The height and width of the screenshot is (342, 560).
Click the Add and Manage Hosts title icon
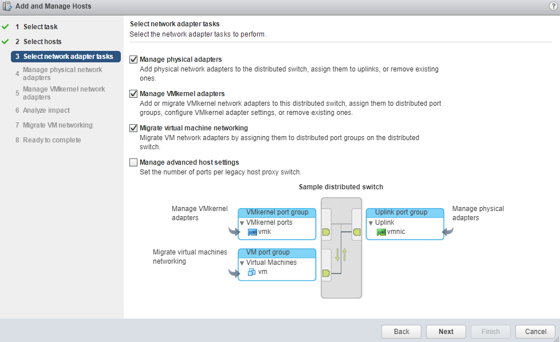pyautogui.click(x=7, y=6)
